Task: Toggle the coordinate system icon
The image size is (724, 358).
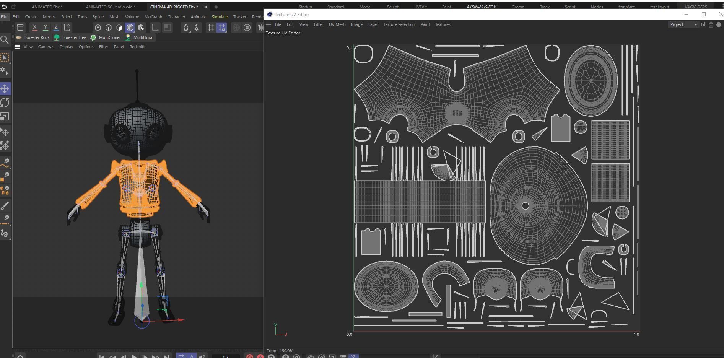Action: click(67, 28)
